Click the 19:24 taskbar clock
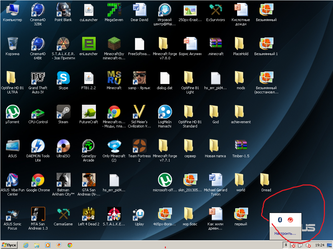The width and height of the screenshot is (333, 249). 320,245
